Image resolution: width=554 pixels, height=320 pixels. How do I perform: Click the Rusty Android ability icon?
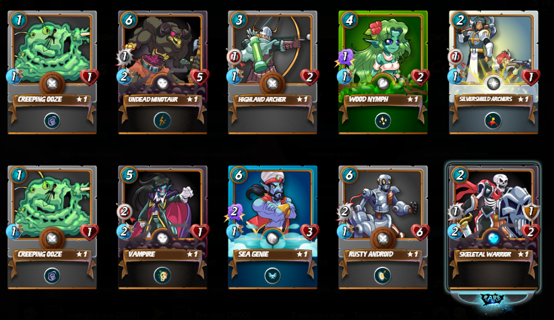[x=383, y=276]
